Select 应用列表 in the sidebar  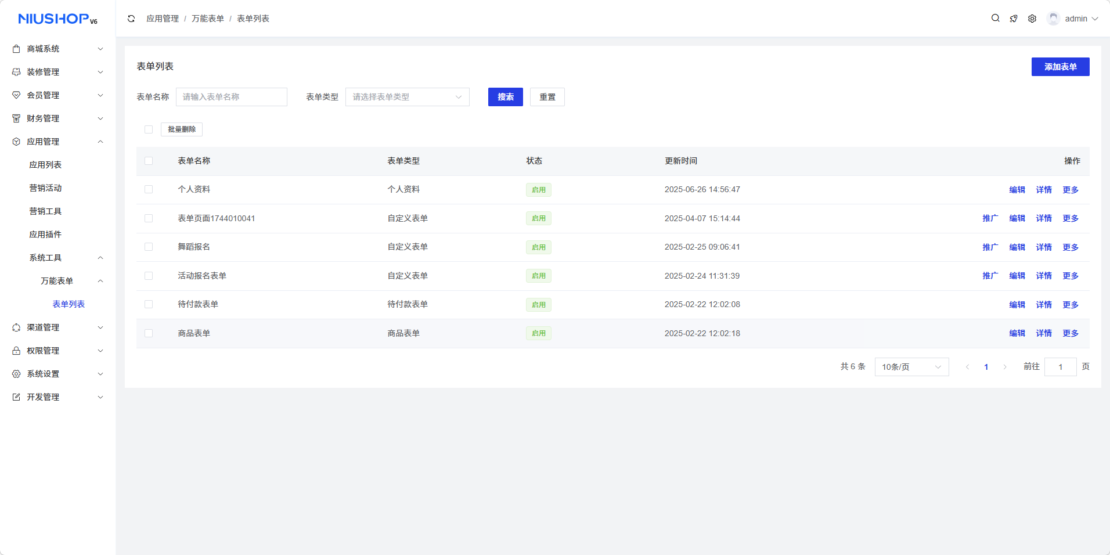pos(45,165)
